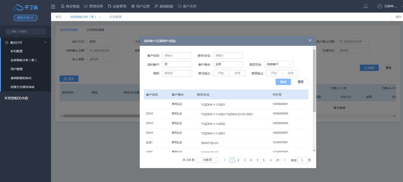403x182 pixels.
Task: Click the 前往 page number input
Action: click(302, 160)
